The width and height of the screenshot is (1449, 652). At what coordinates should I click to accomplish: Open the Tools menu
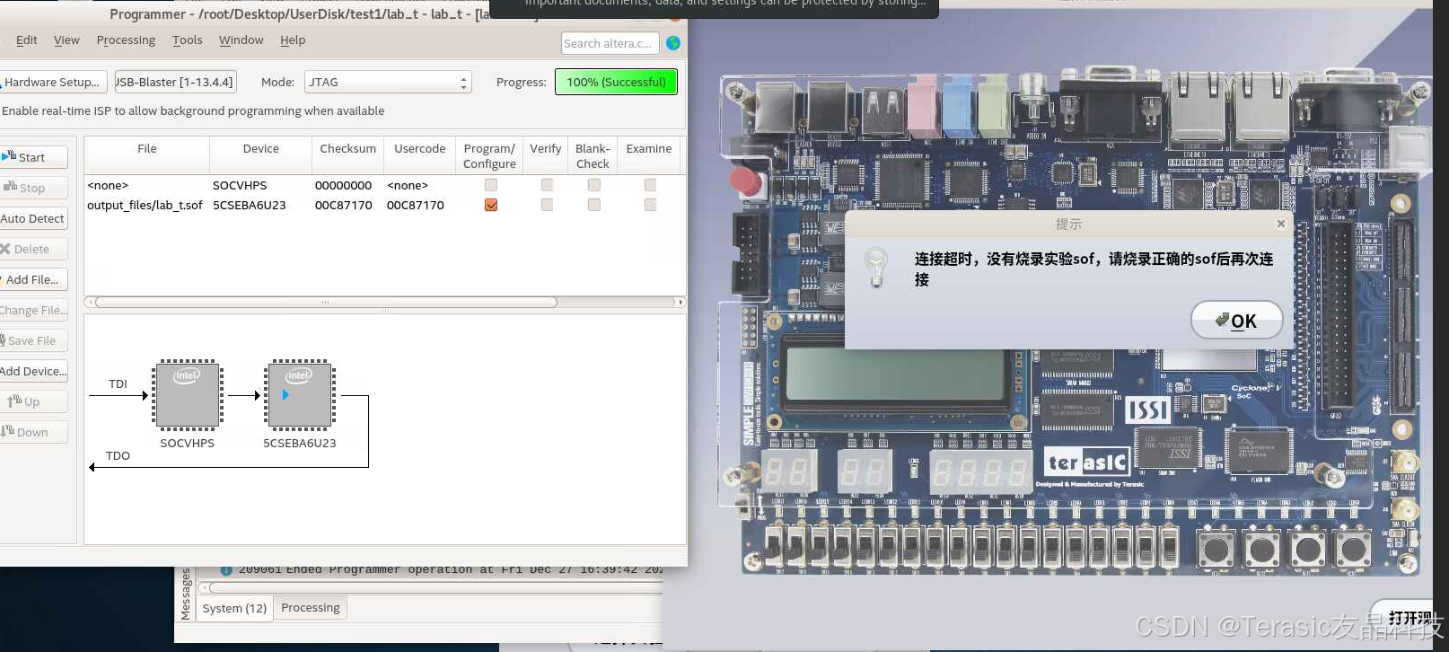tap(187, 40)
